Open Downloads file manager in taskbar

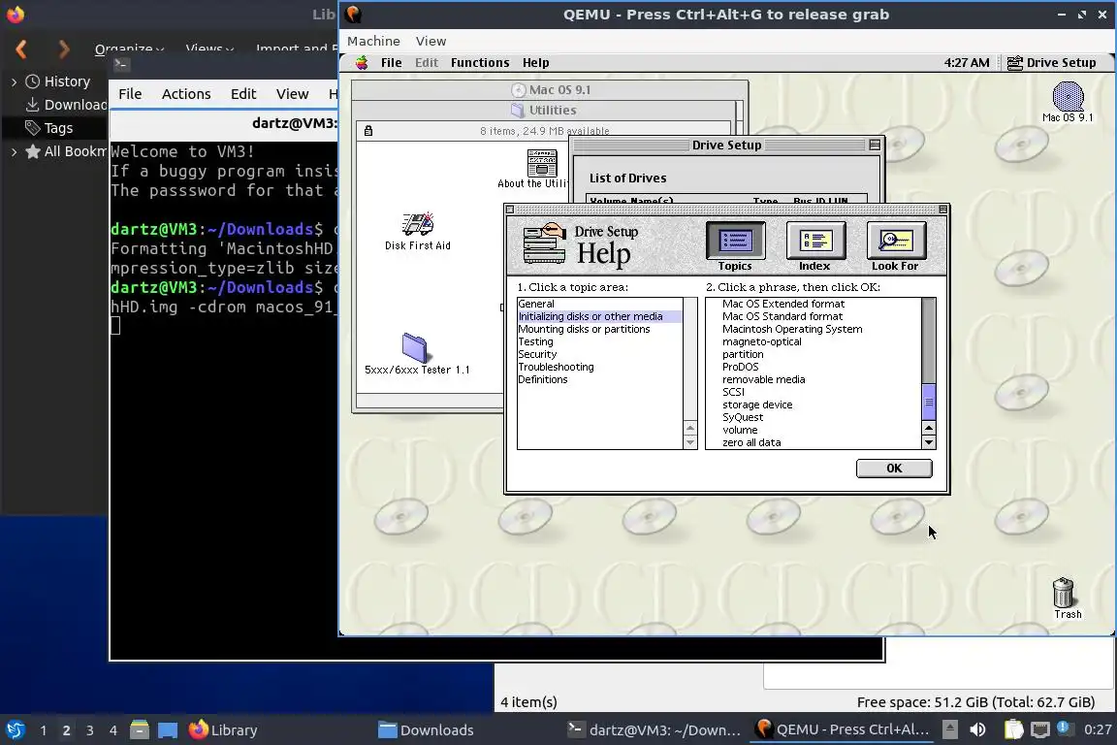coord(426,730)
